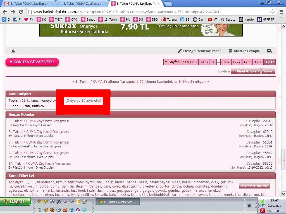Switch to the second loading browser tab
Screen dimensions: 286x214
[x=82, y=4]
